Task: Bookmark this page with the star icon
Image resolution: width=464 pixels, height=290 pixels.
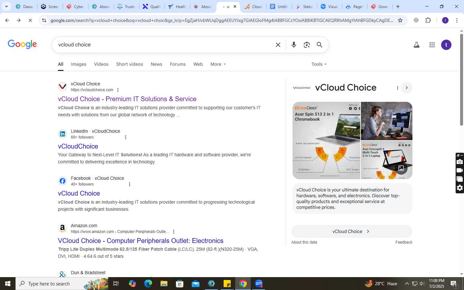Action: [400, 20]
